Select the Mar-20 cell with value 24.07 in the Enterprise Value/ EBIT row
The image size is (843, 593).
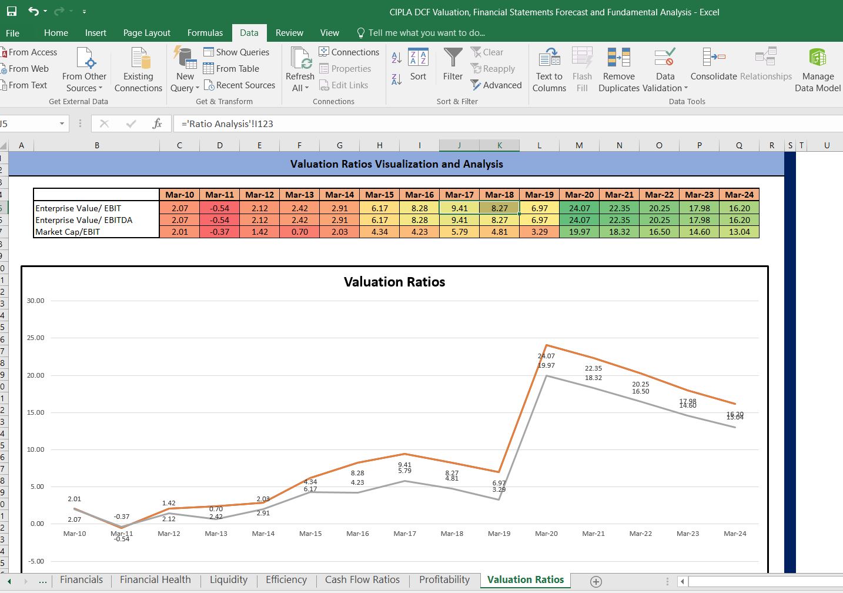click(x=579, y=208)
